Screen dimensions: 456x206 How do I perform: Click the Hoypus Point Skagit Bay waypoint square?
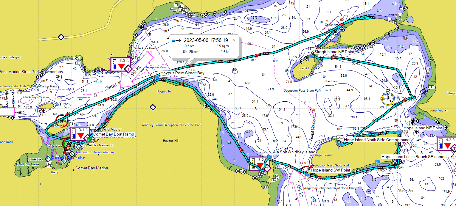[x=156, y=77]
